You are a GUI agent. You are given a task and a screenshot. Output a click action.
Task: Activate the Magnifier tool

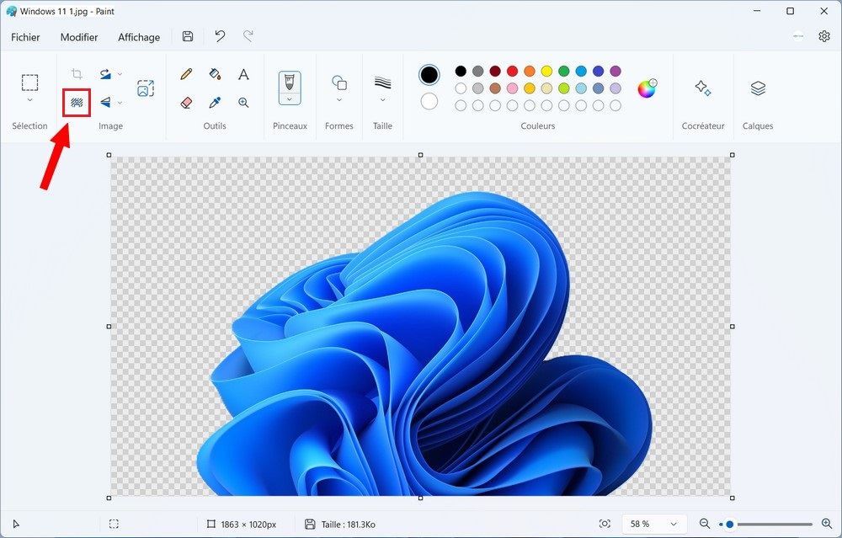[x=243, y=103]
